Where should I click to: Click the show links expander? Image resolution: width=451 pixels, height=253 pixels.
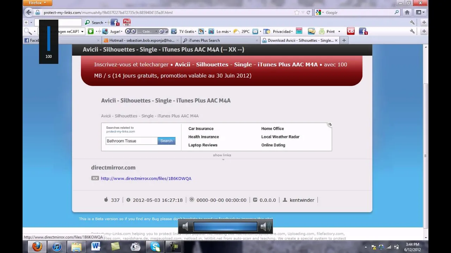(x=222, y=155)
